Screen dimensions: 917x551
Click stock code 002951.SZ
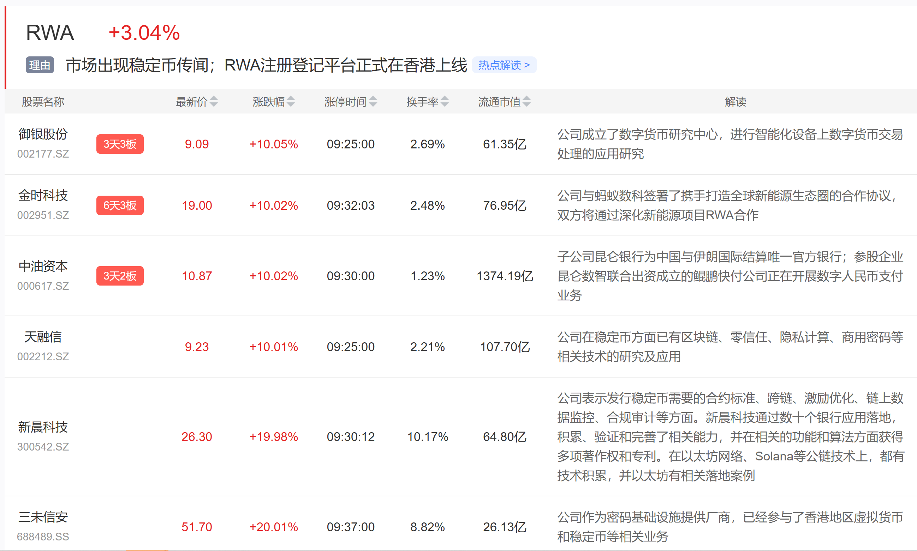[x=43, y=215]
